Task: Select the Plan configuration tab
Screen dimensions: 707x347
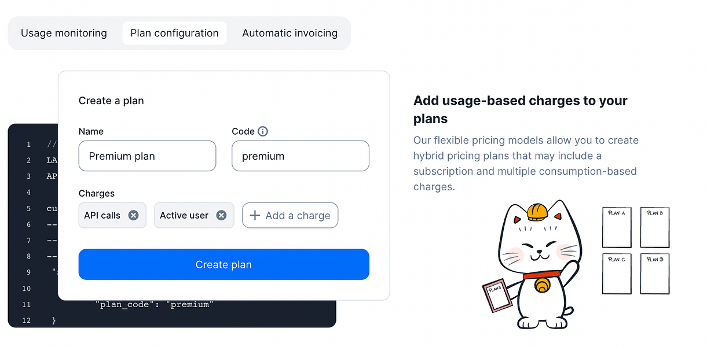Action: tap(174, 33)
